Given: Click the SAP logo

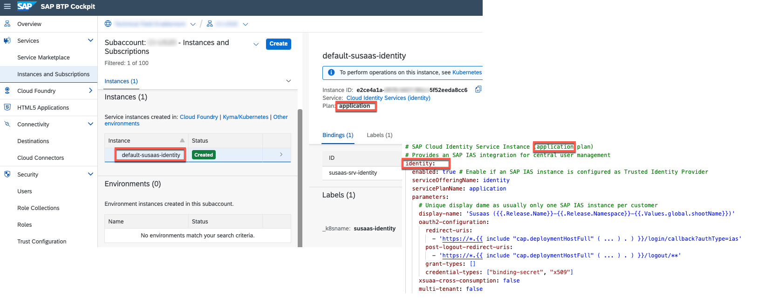Looking at the screenshot, I should click(26, 6).
